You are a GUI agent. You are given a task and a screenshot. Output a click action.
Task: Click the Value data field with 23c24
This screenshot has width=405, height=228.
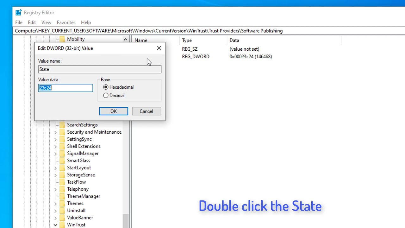click(x=65, y=88)
